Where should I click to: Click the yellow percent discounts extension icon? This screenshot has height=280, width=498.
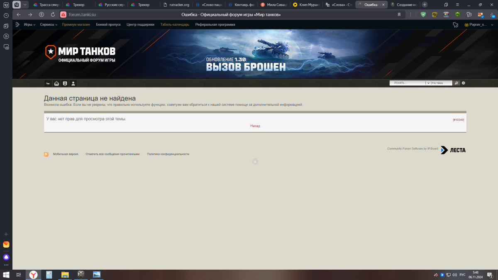pyautogui.click(x=435, y=15)
